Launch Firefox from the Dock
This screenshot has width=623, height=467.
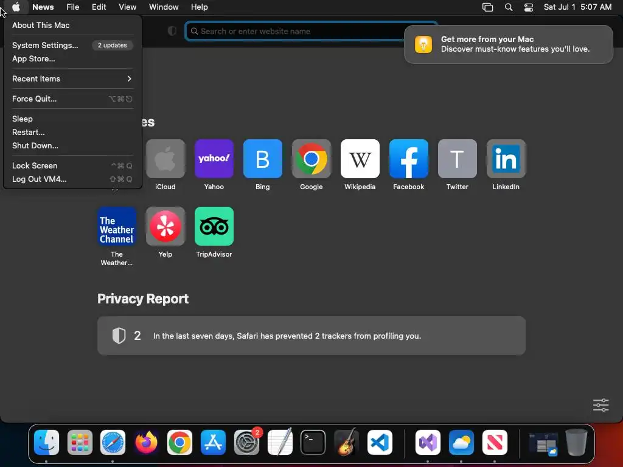[x=146, y=443]
